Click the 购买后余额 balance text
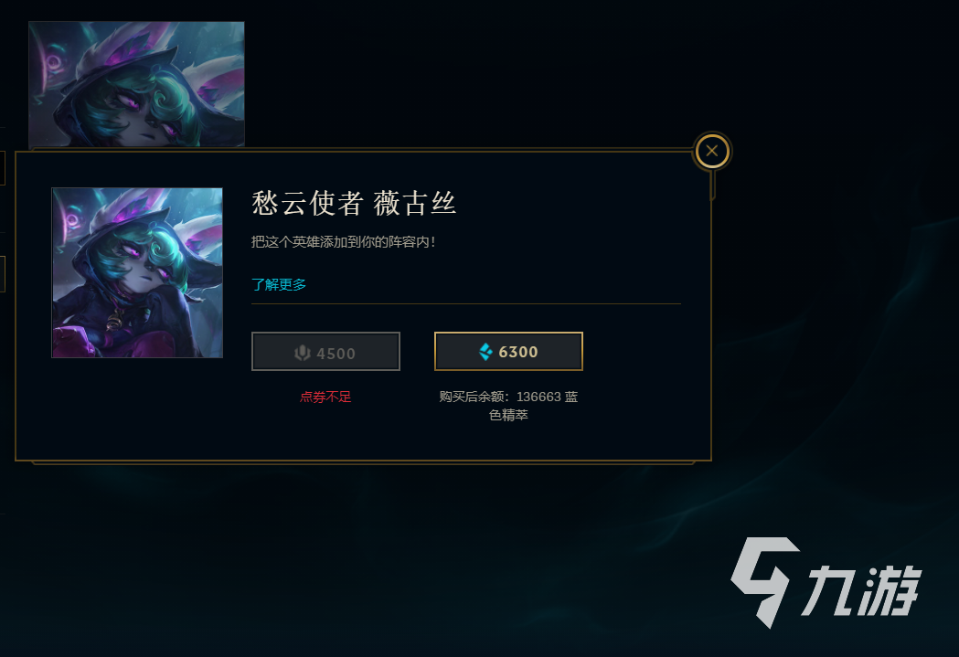This screenshot has width=959, height=657. click(x=508, y=406)
